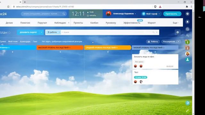Click the magnifier search icon in right sidebar

pos(187,35)
